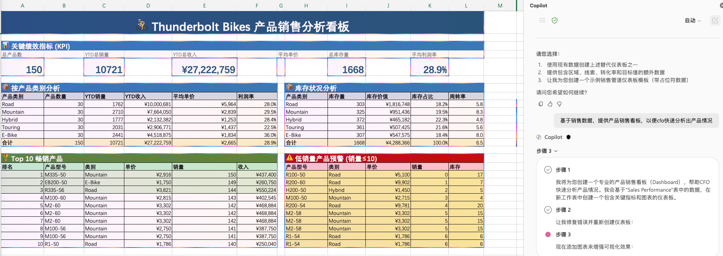Close the Copilot pane
723x256 pixels.
721,5
